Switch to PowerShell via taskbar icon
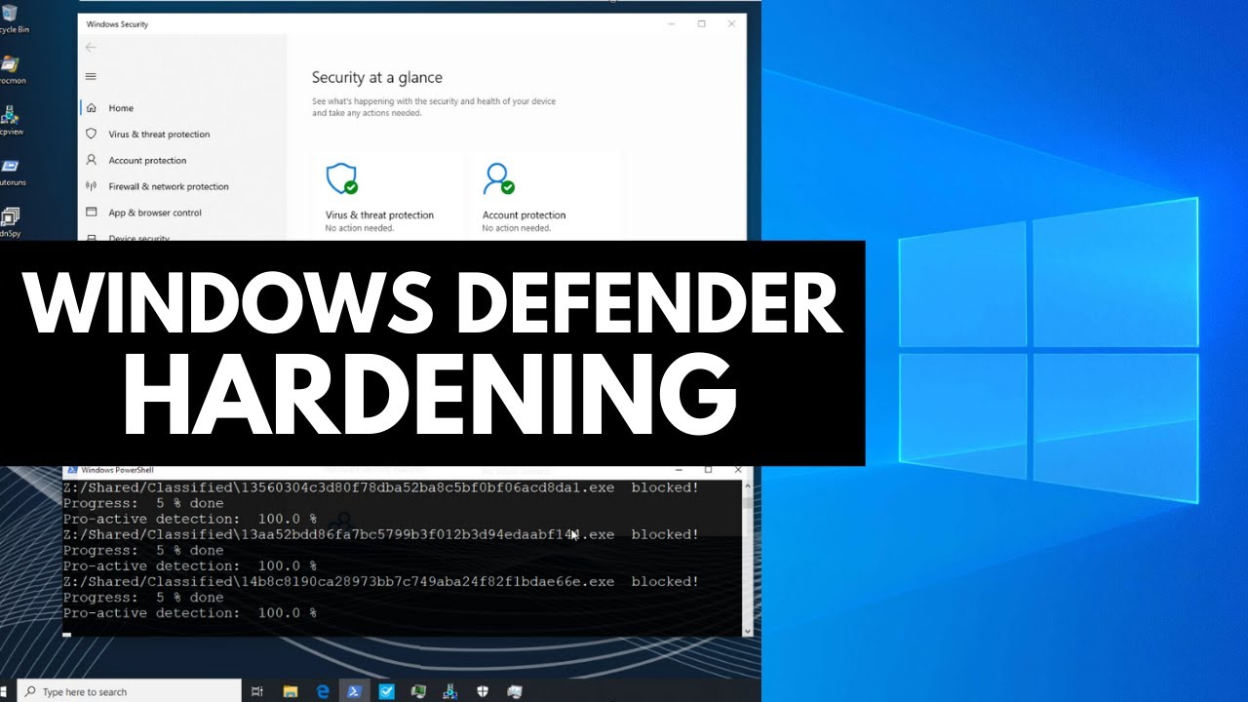The height and width of the screenshot is (702, 1248). (x=355, y=691)
